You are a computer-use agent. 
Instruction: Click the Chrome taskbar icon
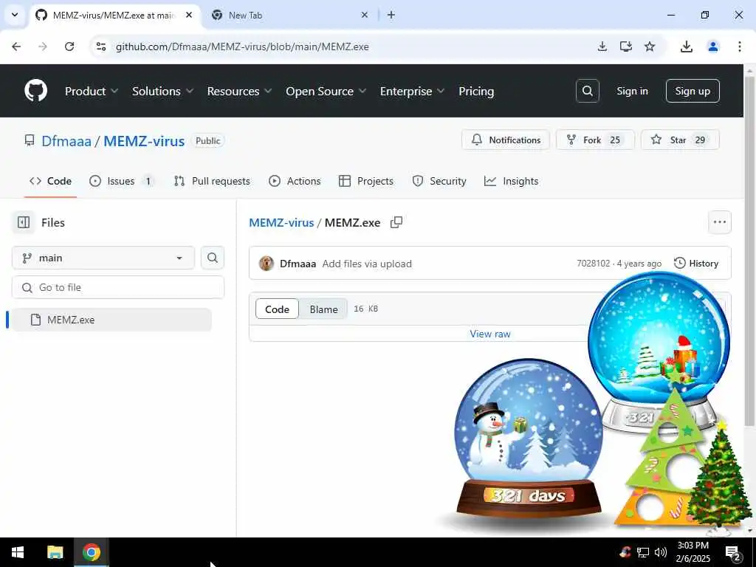(91, 552)
